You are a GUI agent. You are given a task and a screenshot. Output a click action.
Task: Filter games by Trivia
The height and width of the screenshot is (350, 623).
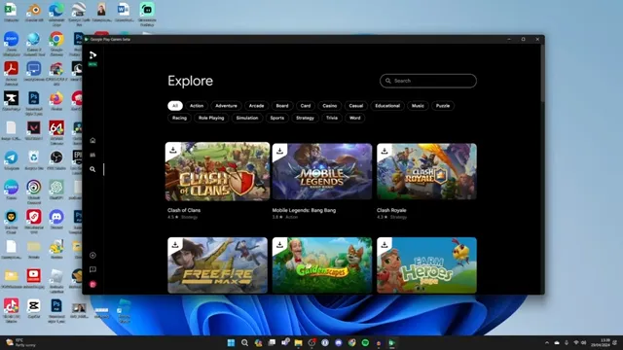click(332, 118)
